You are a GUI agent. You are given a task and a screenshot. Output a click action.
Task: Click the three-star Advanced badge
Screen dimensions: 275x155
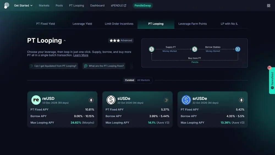tap(121, 40)
